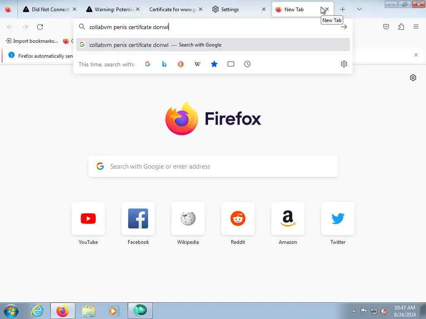Open Action Center flag icon
The height and width of the screenshot is (319, 426).
point(364,311)
